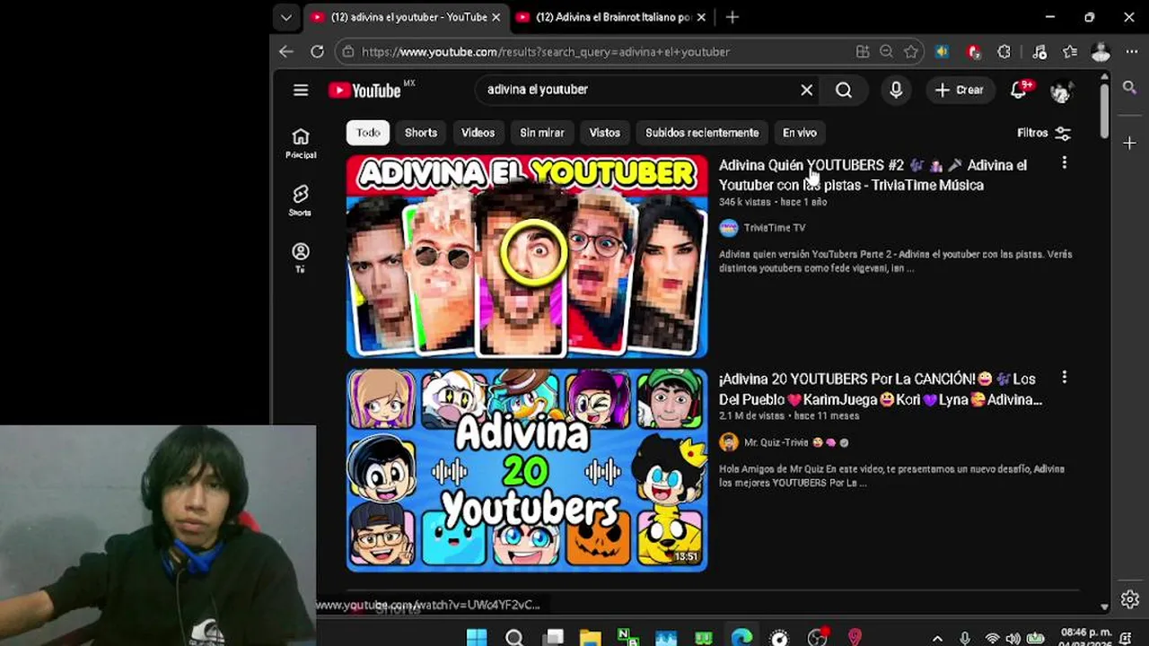Open the YouTube notifications bell
Screen dimensions: 1149x646
[x=1019, y=90]
